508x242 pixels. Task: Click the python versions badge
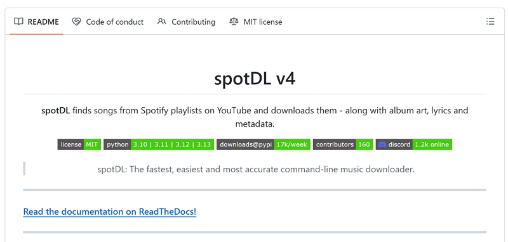(159, 144)
